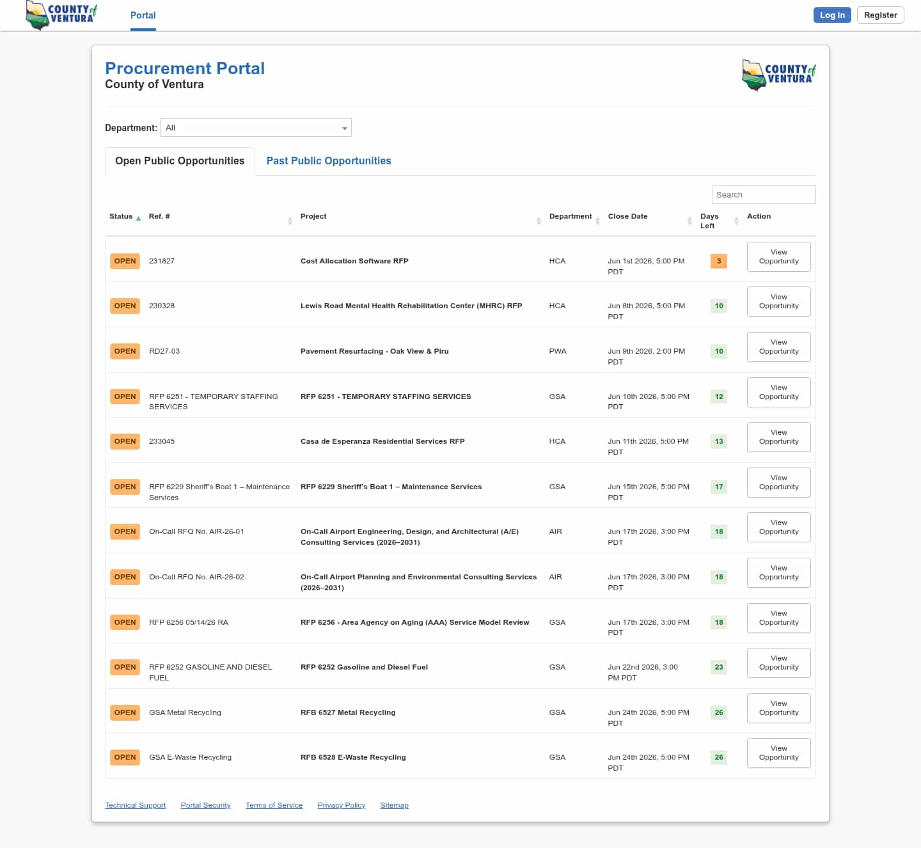The image size is (921, 848).
Task: Click the 13 days left badge
Action: [719, 441]
